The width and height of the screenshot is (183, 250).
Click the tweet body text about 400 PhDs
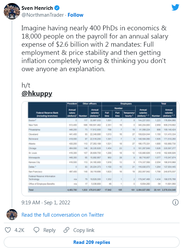pyautogui.click(x=95, y=48)
